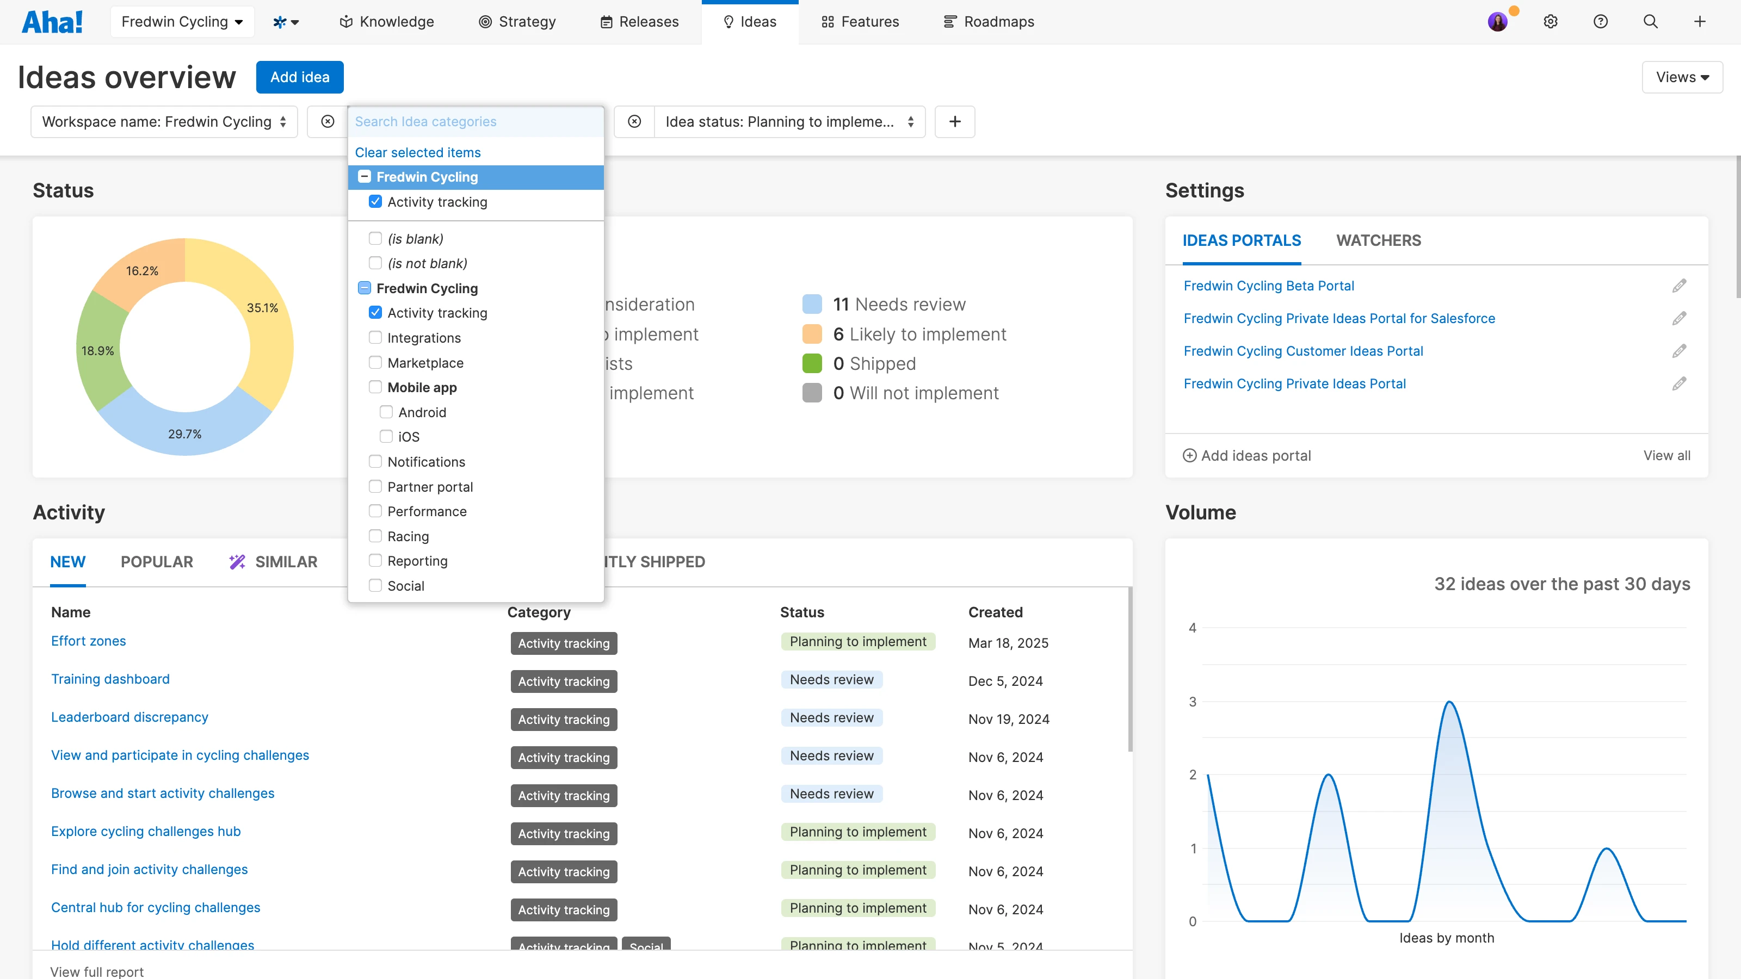Click the Add idea button
Screen dimensions: 1741x979
(x=299, y=77)
